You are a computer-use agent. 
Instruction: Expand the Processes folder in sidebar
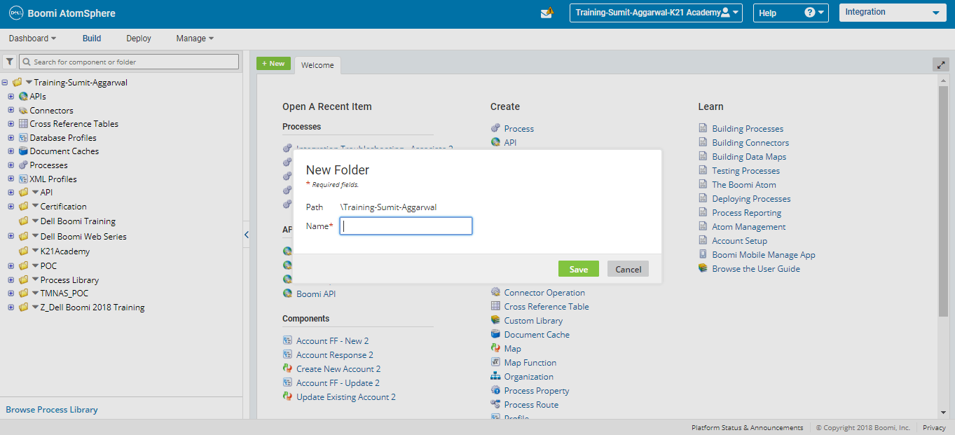(x=10, y=165)
